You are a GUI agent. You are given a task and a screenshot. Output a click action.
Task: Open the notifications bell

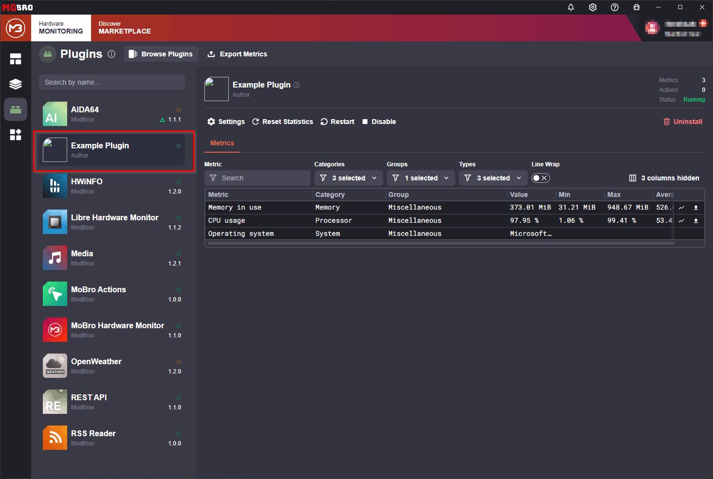571,7
